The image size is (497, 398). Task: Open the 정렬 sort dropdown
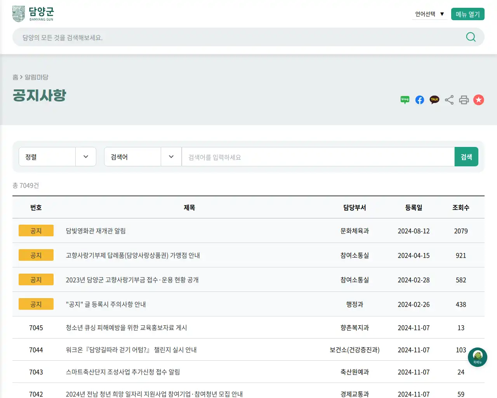(57, 157)
